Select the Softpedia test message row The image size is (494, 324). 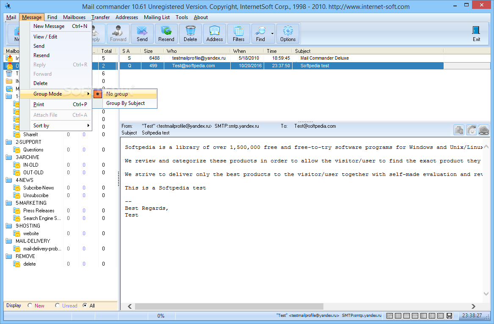point(281,66)
